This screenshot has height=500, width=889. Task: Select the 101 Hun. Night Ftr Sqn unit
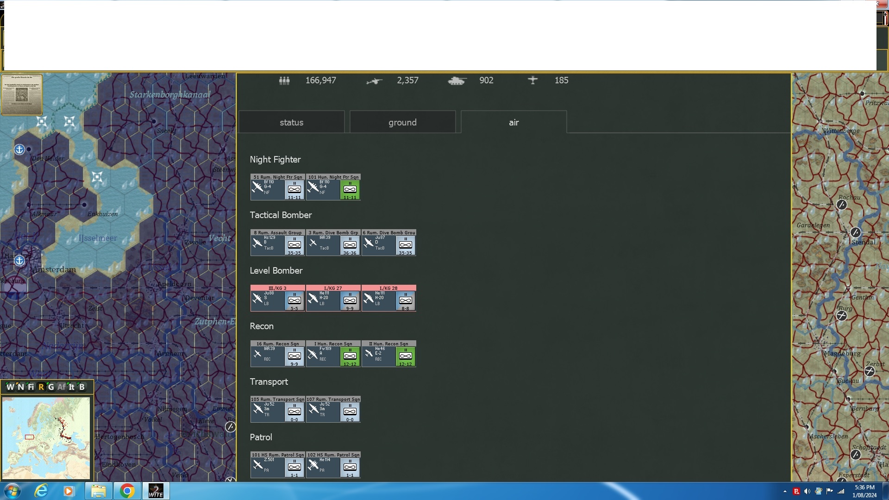tap(333, 187)
